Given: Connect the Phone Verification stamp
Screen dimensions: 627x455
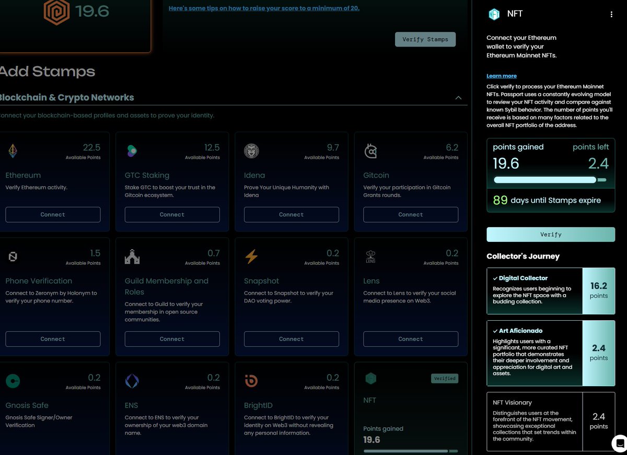Looking at the screenshot, I should pos(53,339).
